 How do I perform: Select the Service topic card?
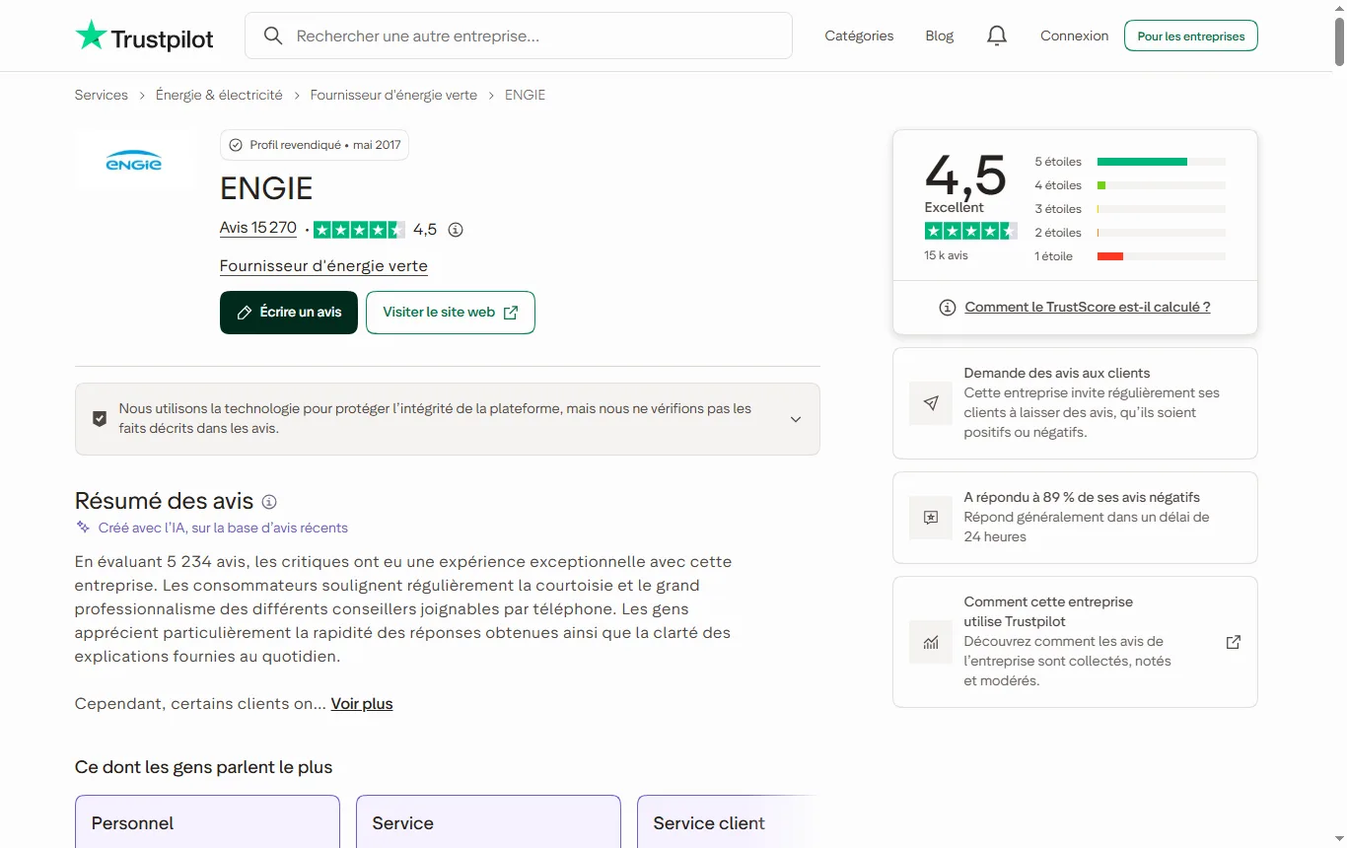coord(488,822)
